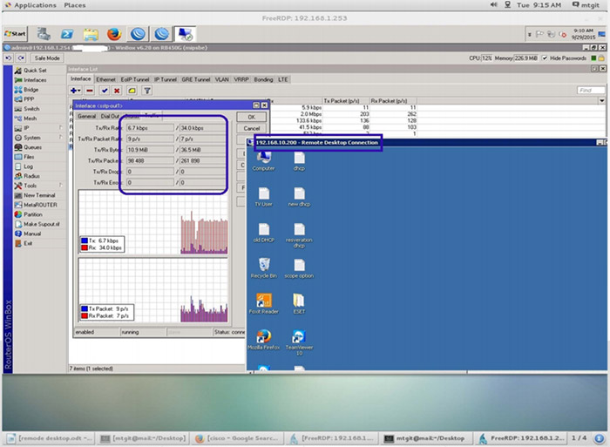Open General tab in sstp-out1 dialog
This screenshot has height=447, width=610.
[x=86, y=116]
